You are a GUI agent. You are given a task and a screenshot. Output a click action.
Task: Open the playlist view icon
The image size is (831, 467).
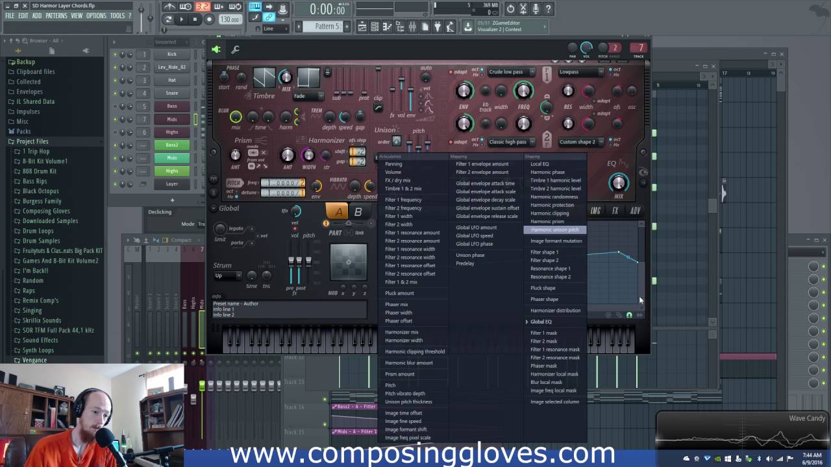(x=362, y=27)
